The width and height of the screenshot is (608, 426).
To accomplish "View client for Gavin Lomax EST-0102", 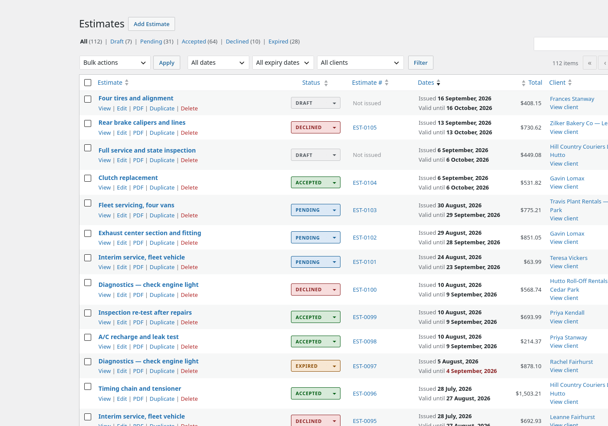I will tap(564, 242).
